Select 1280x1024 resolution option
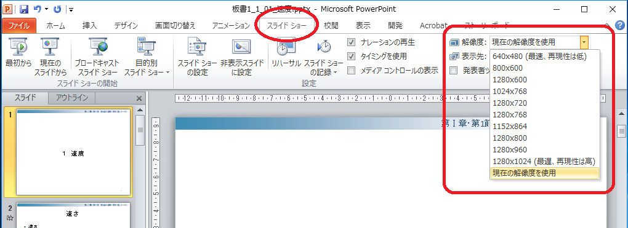This screenshot has height=228, width=628. [x=545, y=161]
